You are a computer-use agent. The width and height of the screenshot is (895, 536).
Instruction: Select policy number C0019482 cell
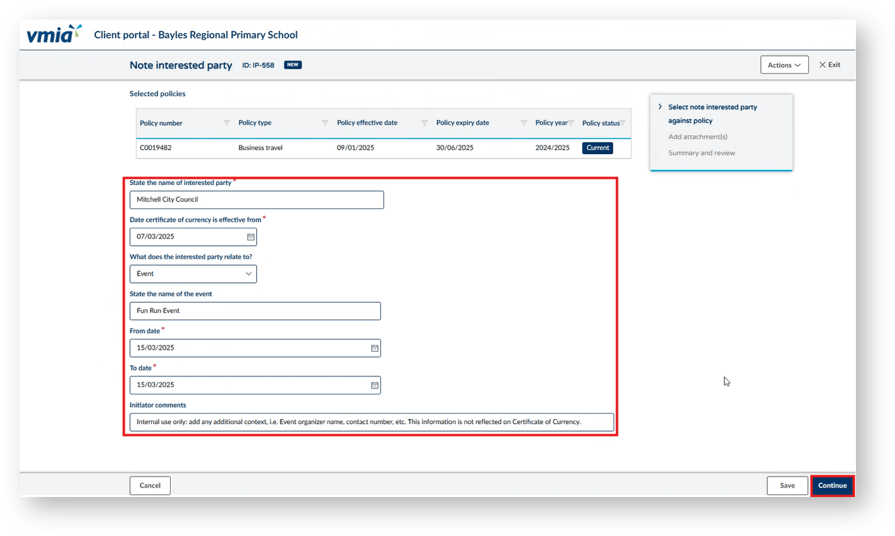point(156,148)
